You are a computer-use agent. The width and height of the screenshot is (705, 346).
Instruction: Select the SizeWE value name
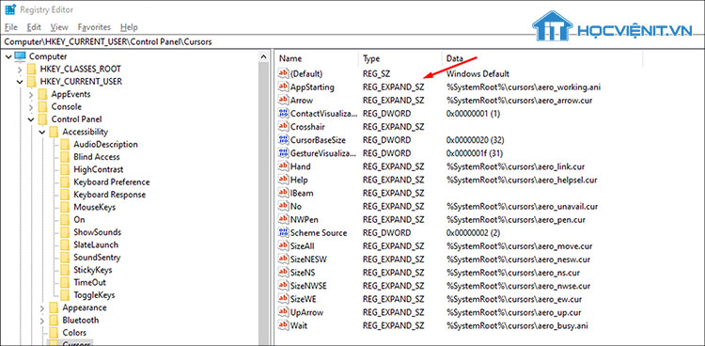(x=304, y=299)
